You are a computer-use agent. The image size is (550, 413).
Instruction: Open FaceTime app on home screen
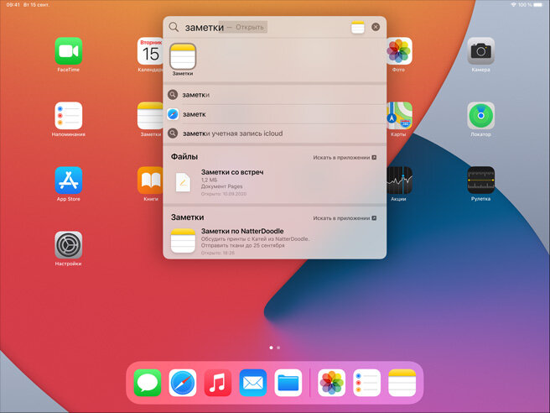[x=69, y=51]
